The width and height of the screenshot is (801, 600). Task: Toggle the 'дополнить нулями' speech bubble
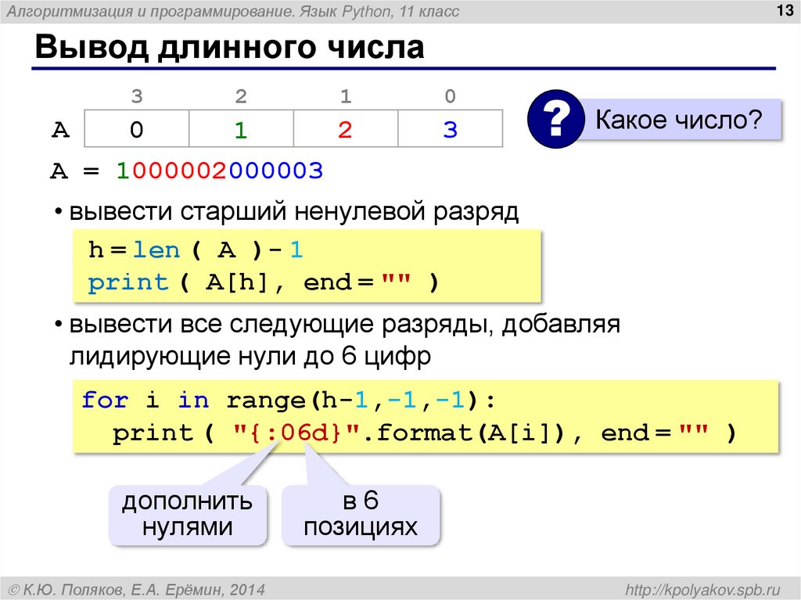point(188,515)
